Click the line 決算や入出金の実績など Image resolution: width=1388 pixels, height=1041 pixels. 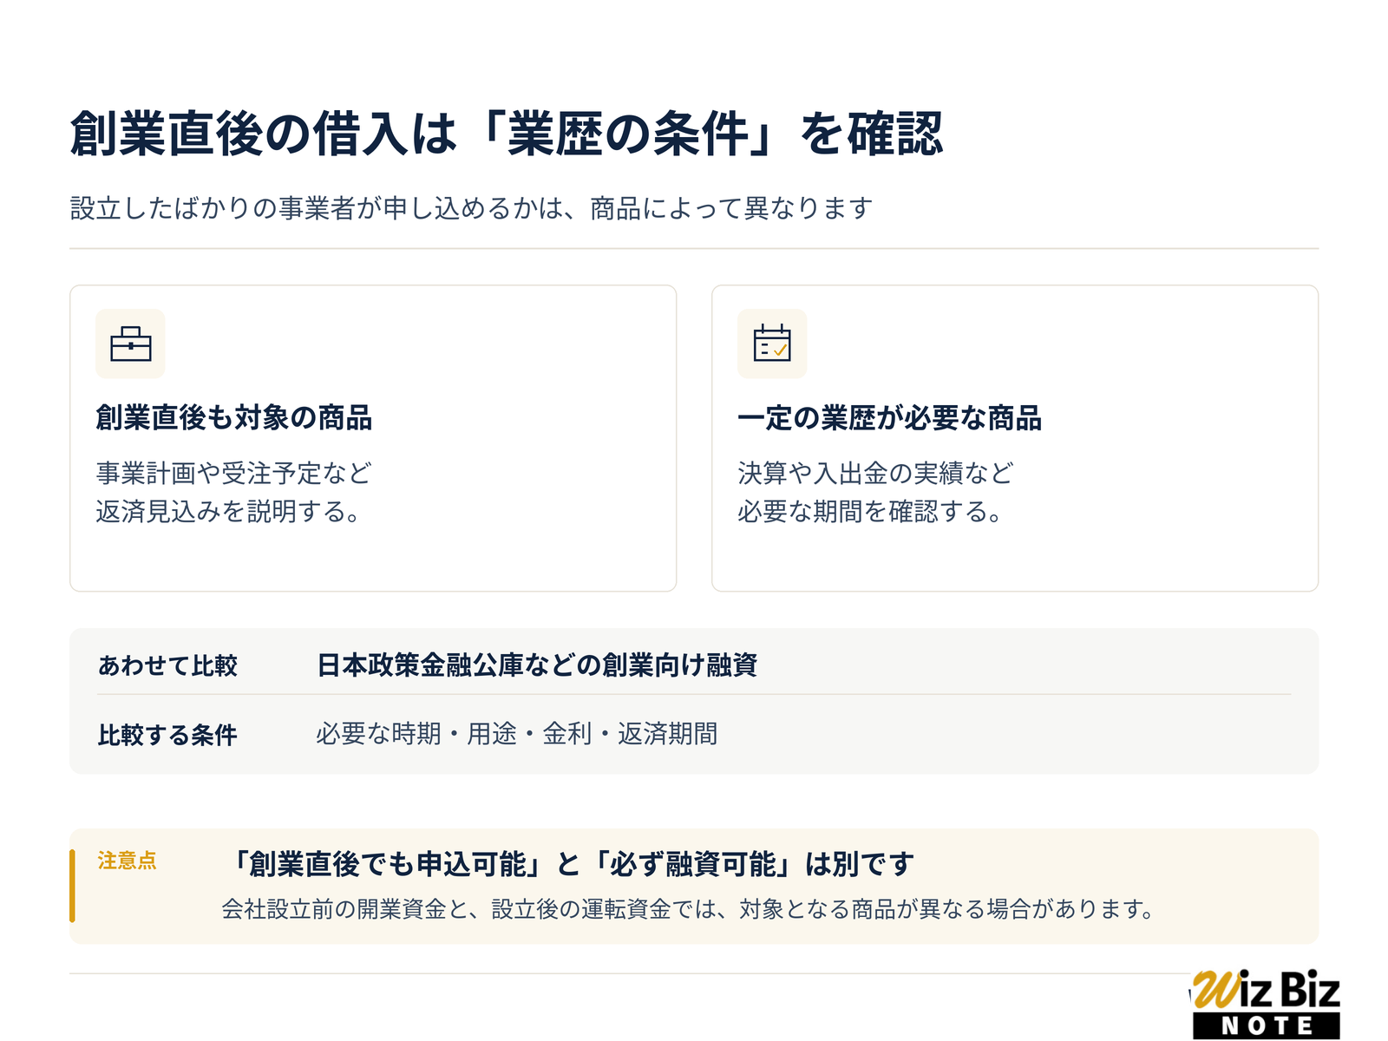coord(875,473)
